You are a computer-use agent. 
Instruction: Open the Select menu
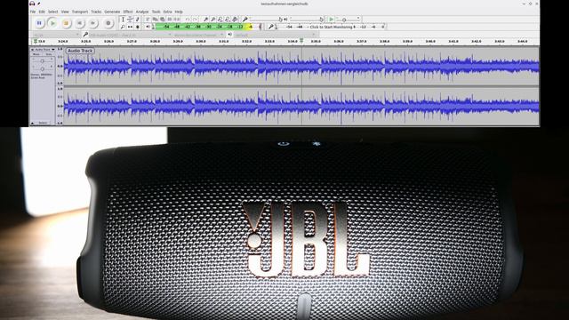(x=53, y=12)
